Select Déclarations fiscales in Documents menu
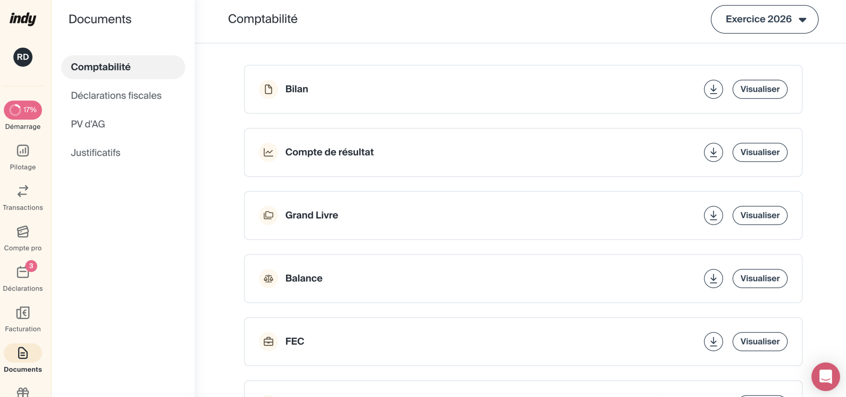 (x=116, y=95)
